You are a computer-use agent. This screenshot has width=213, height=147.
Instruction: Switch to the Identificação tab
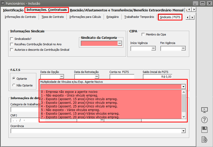click(13, 10)
